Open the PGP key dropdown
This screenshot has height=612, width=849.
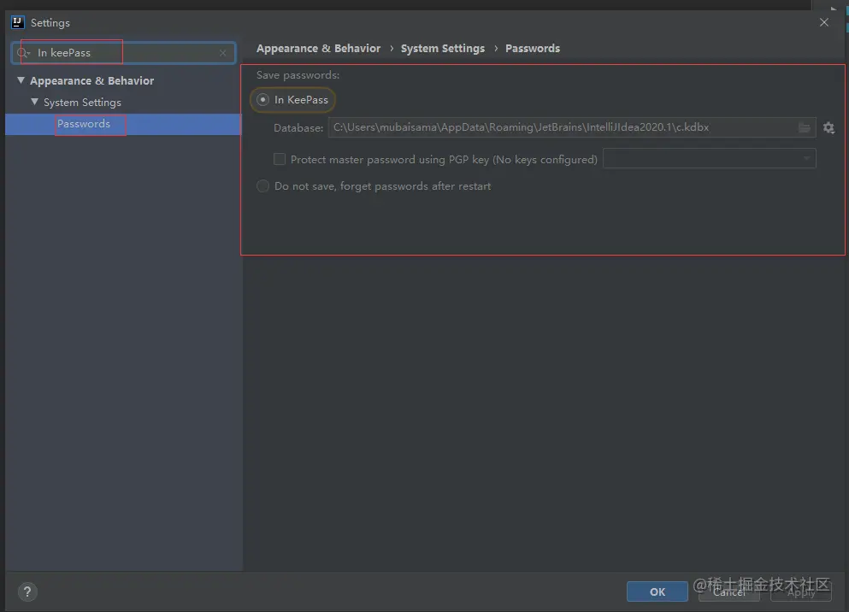(x=710, y=158)
